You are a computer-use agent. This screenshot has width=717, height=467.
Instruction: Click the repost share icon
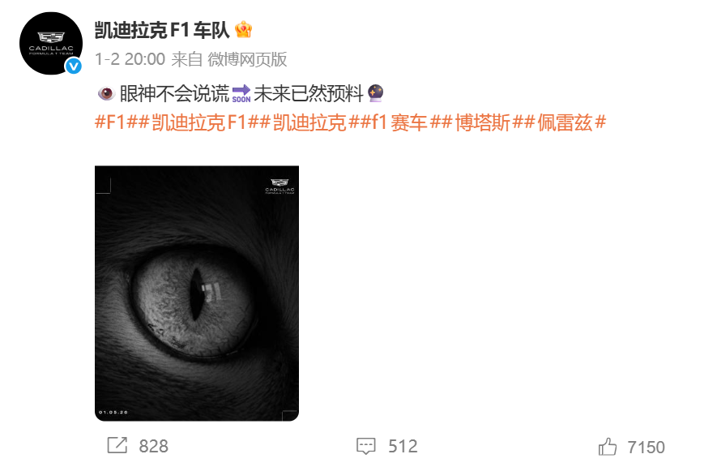[x=117, y=445]
